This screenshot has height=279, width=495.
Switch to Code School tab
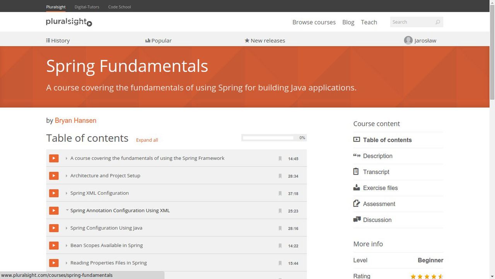pos(119,7)
